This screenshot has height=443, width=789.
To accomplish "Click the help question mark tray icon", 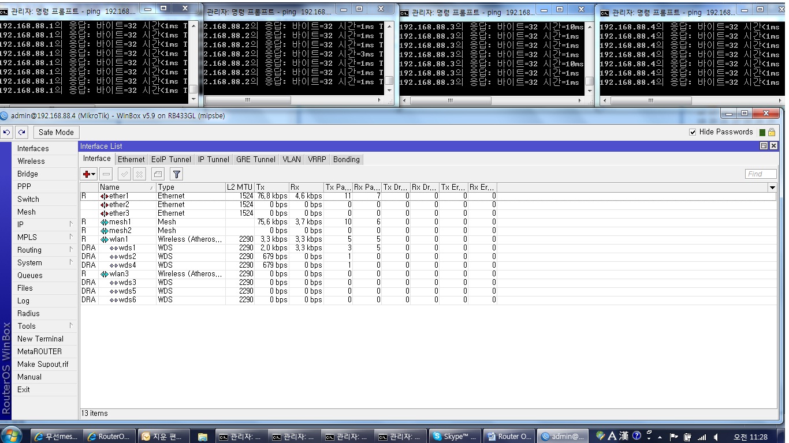I will tap(637, 436).
